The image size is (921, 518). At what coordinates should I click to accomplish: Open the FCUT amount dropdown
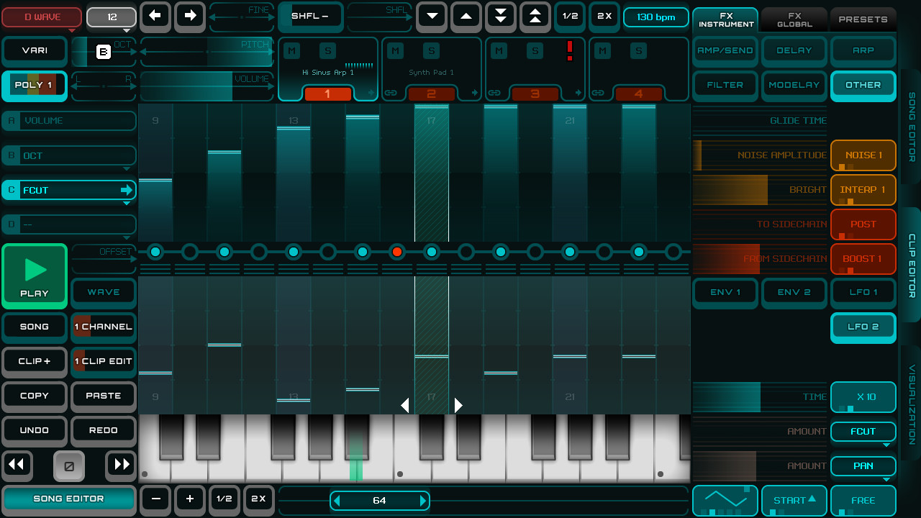[x=863, y=431]
